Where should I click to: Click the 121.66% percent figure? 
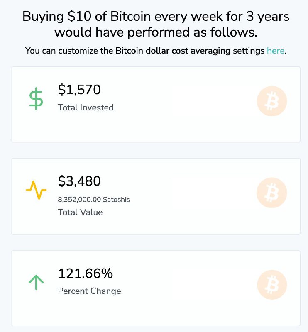point(86,273)
